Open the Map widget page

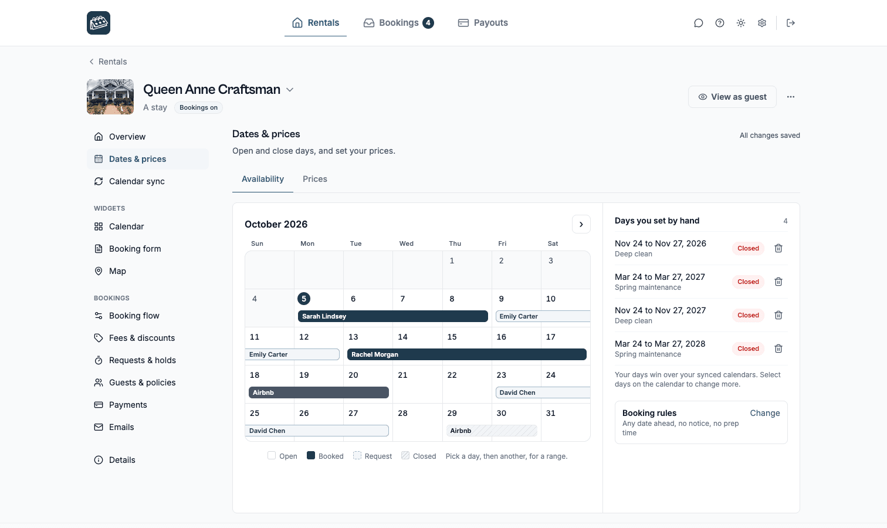(x=148, y=271)
